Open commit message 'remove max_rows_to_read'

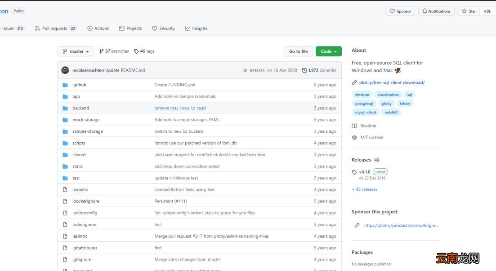(180, 108)
